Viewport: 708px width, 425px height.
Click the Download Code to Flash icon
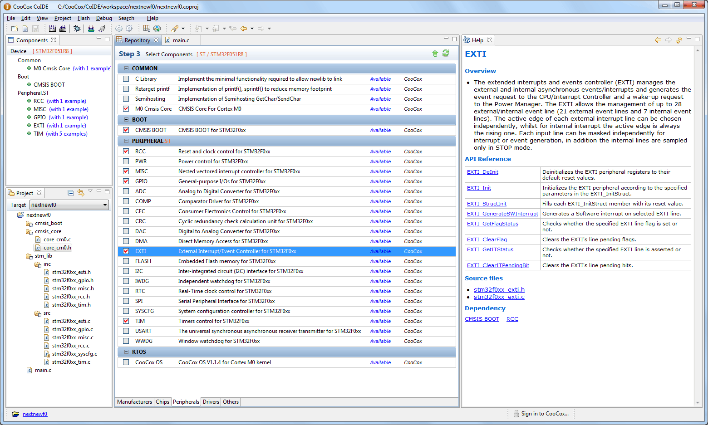[x=91, y=29]
